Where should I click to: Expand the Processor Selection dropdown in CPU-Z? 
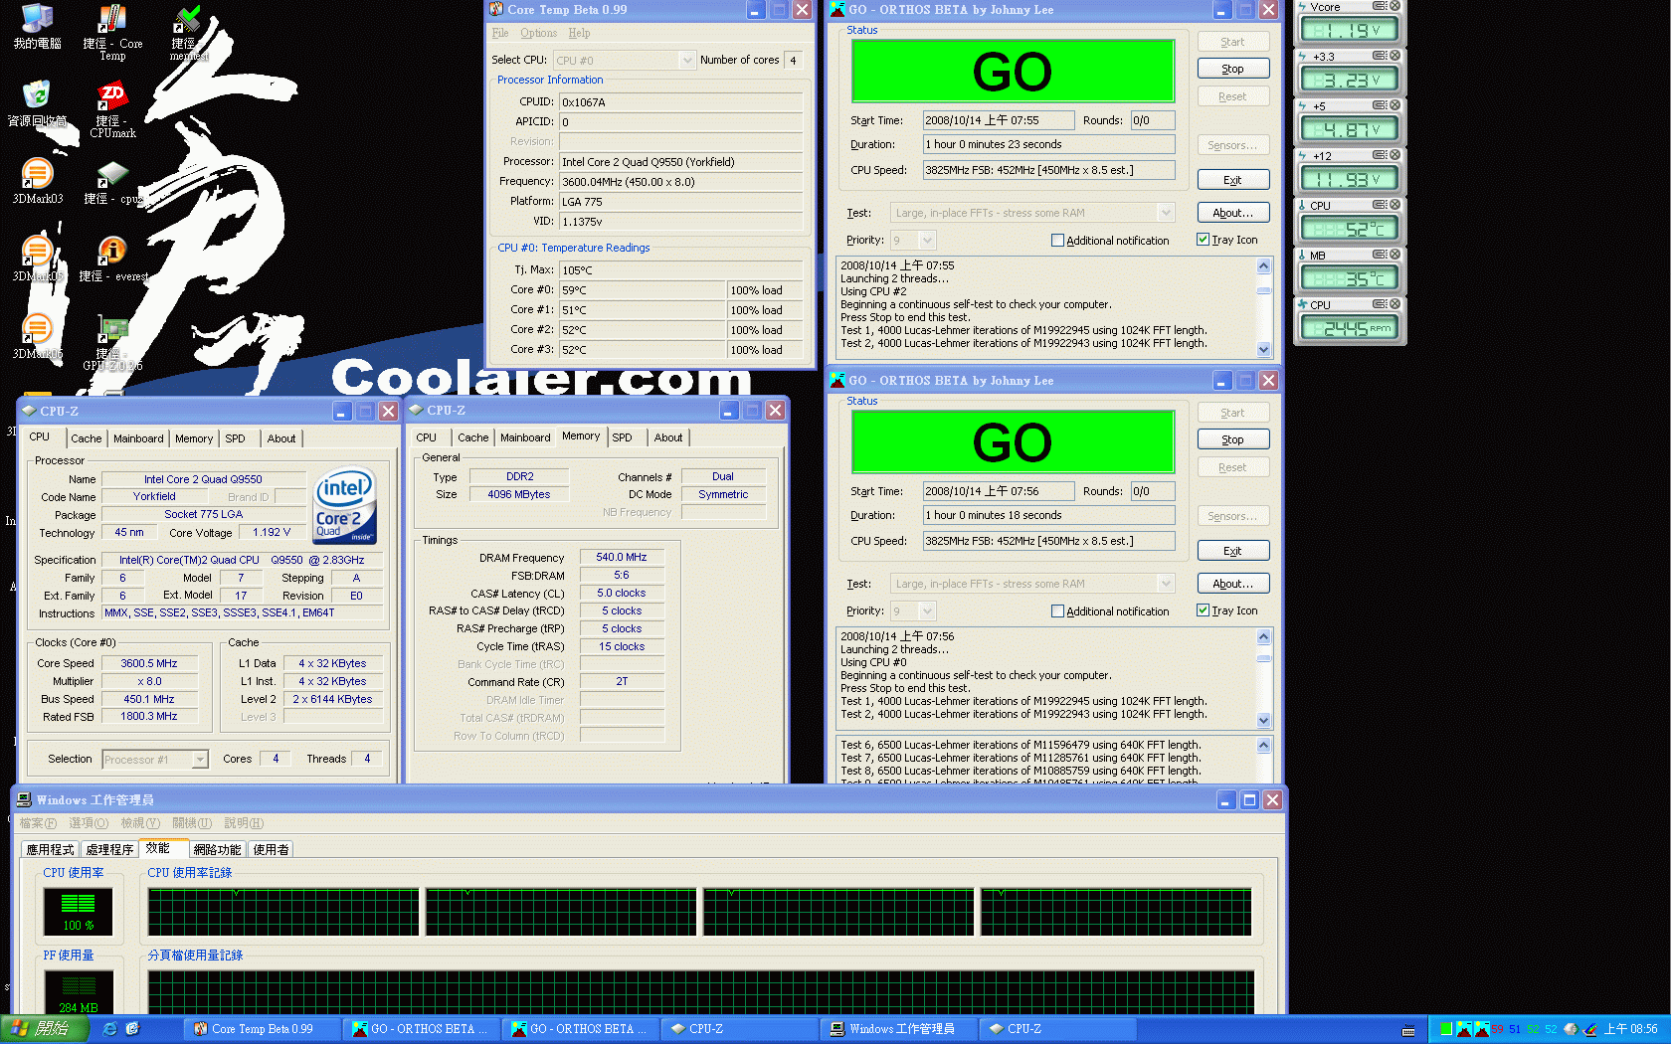[x=199, y=760]
